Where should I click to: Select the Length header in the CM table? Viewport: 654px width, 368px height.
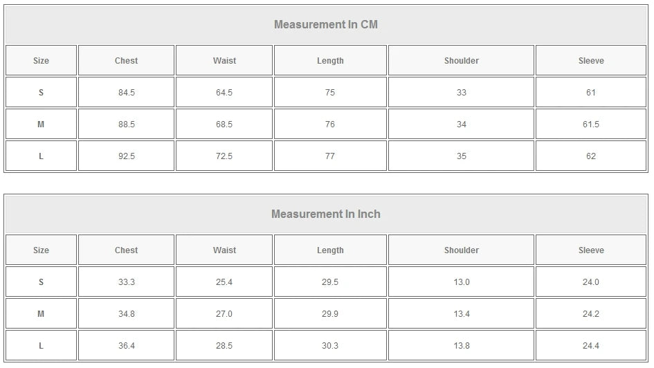point(330,61)
